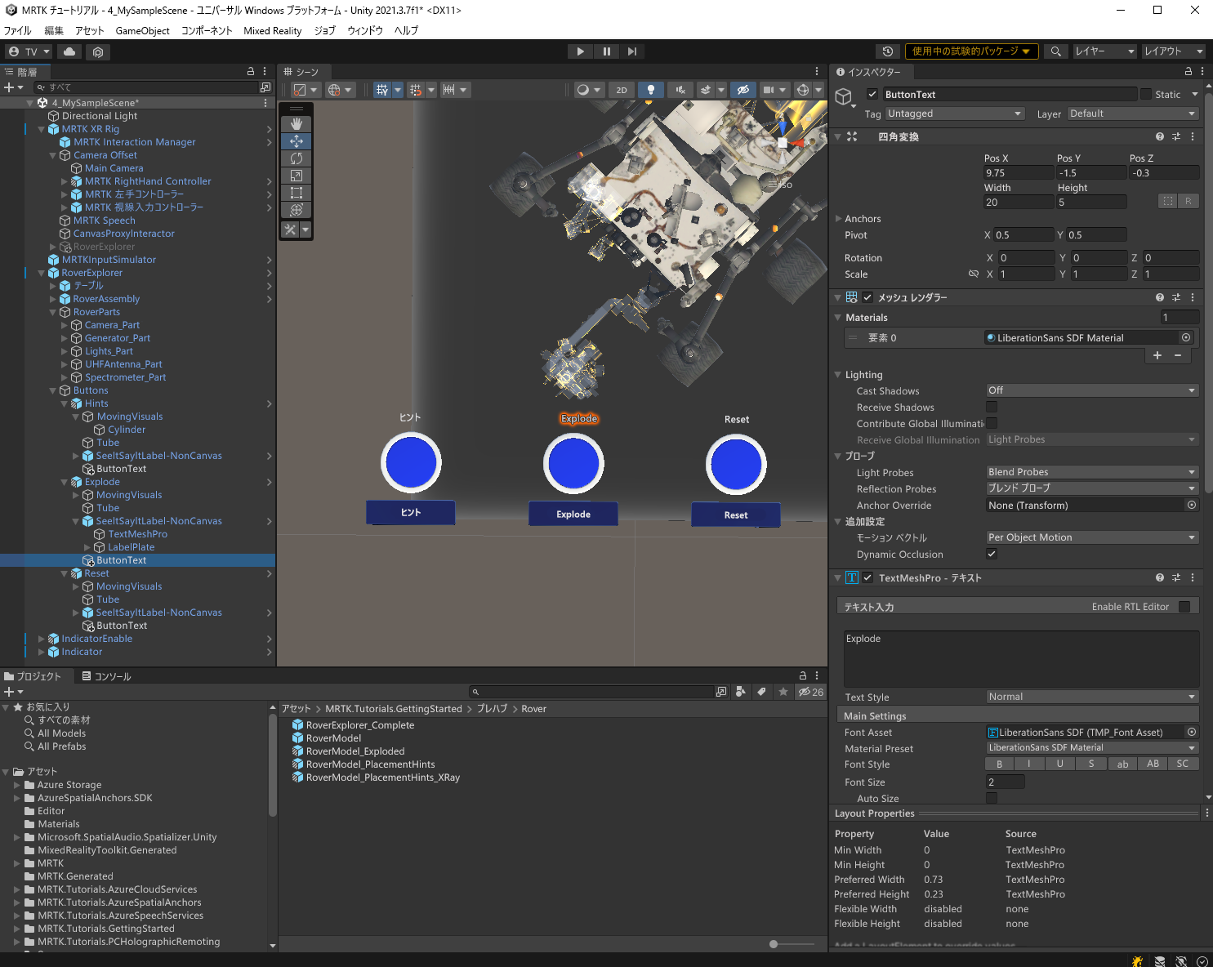Open object picker for Font Asset
The height and width of the screenshot is (967, 1213).
coord(1191,732)
